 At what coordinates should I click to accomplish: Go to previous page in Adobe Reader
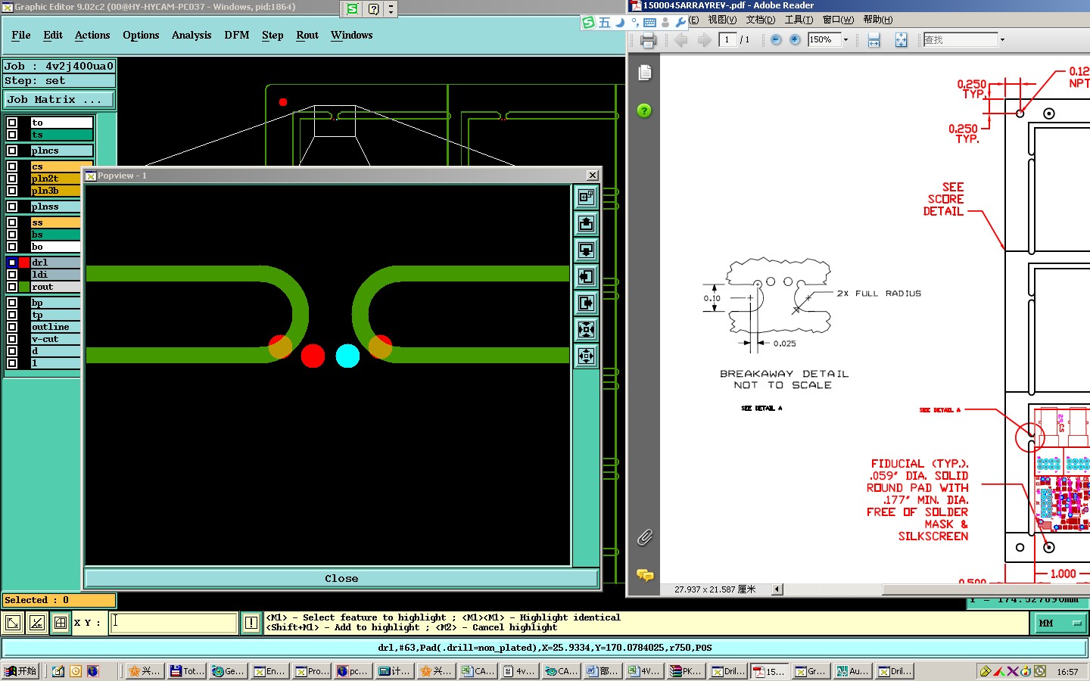(680, 40)
